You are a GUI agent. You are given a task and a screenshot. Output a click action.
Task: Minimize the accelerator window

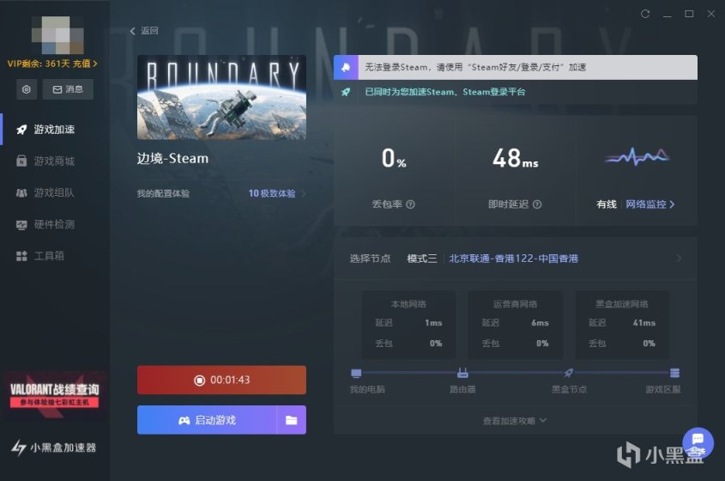668,15
